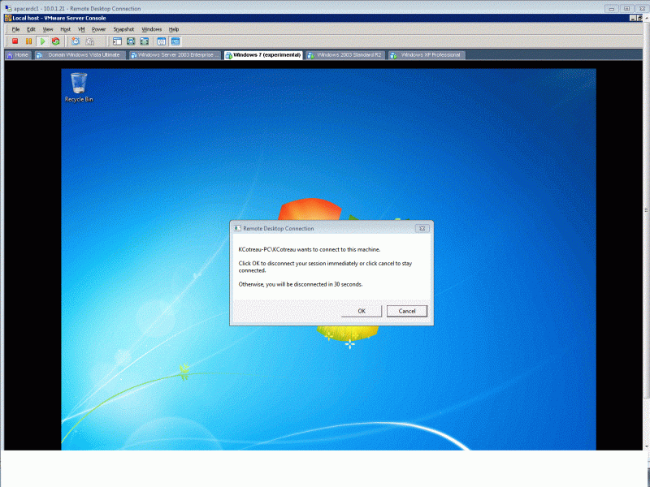Click OK to disconnect the session
This screenshot has height=487, width=650.
point(361,311)
